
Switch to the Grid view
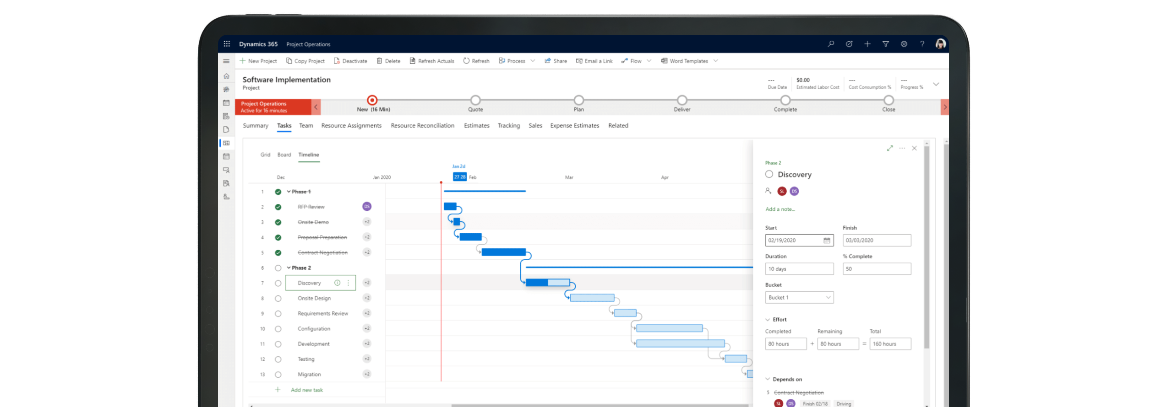[265, 155]
